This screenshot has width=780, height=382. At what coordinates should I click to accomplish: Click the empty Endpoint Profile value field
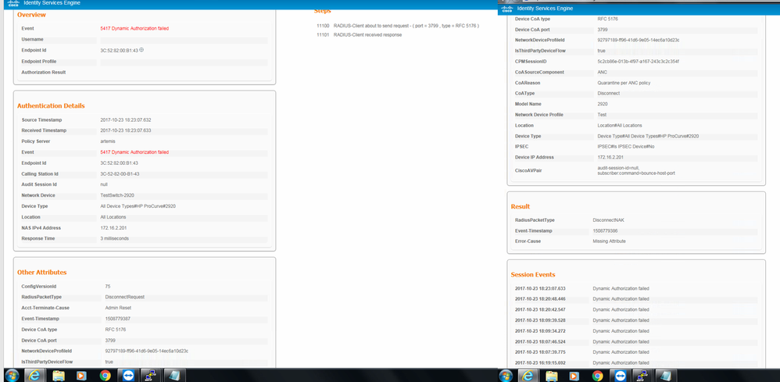pos(184,62)
